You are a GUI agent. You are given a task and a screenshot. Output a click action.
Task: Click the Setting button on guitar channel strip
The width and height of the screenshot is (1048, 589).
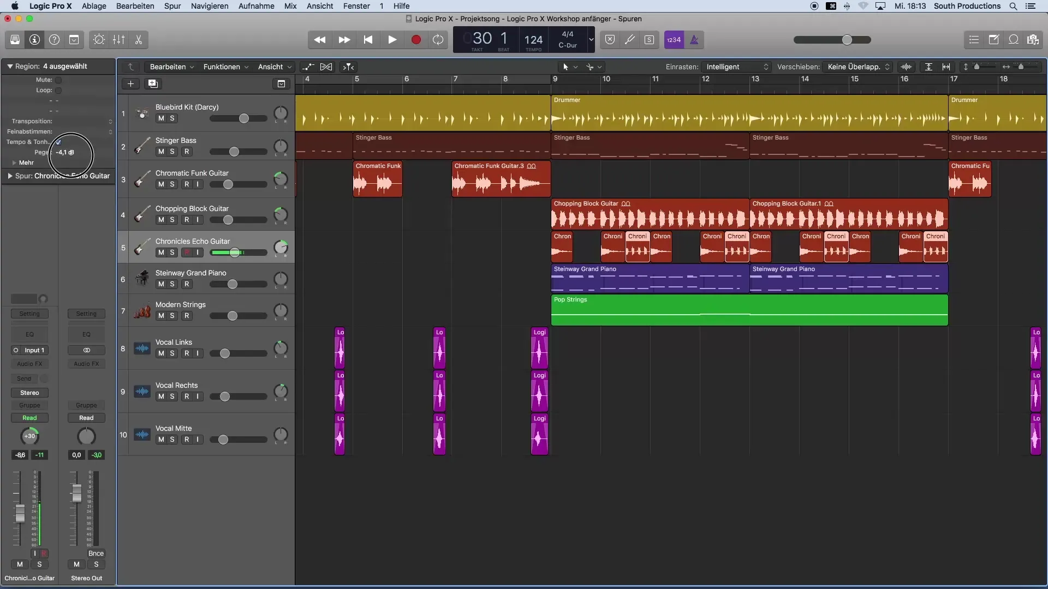coord(29,314)
